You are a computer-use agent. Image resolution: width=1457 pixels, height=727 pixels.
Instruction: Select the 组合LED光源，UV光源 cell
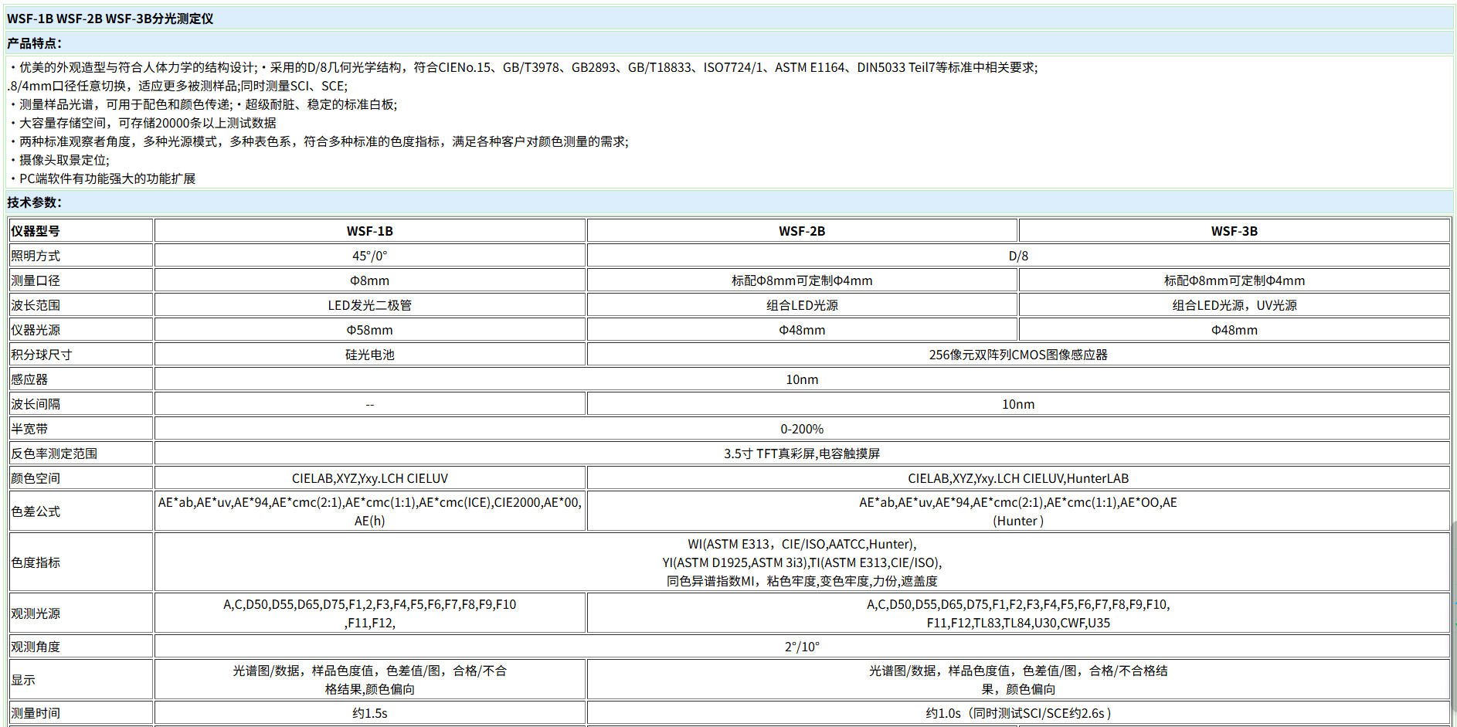(1234, 305)
